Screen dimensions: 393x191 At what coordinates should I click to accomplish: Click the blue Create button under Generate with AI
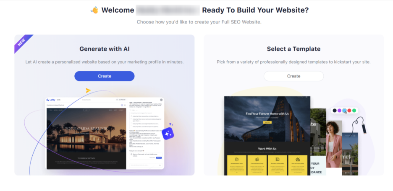[x=104, y=76]
